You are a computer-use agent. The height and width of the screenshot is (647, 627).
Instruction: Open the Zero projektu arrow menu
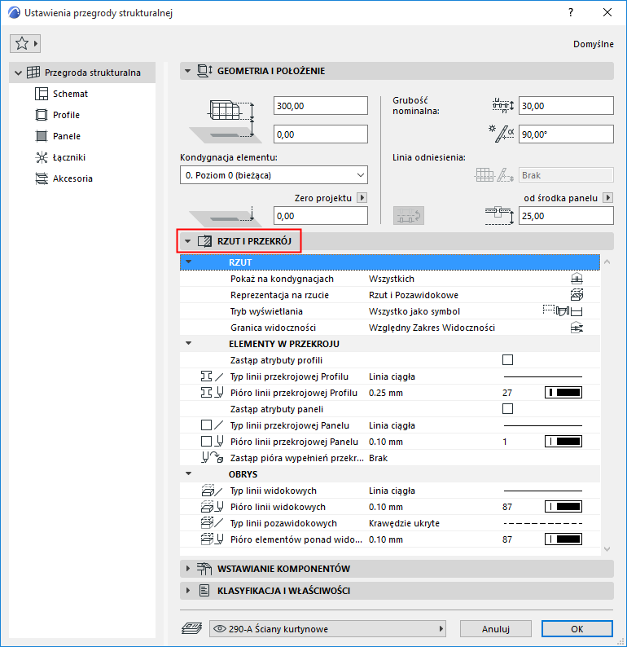[x=362, y=198]
